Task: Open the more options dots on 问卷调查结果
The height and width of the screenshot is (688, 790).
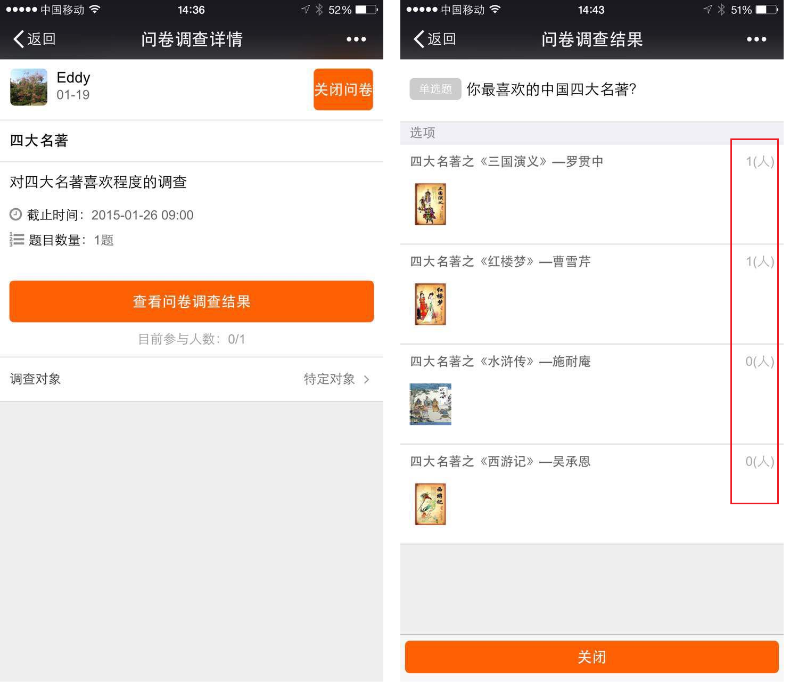Action: [x=756, y=39]
